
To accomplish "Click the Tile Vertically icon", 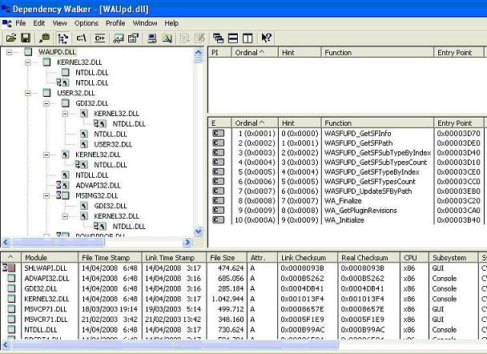I will point(248,38).
